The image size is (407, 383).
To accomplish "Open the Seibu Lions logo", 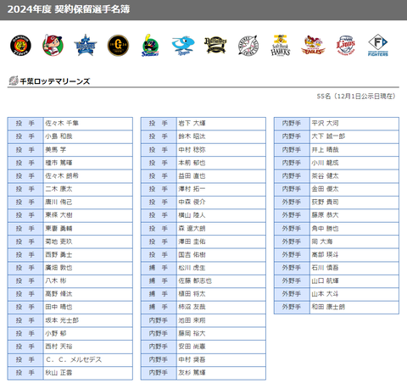I will tap(345, 45).
